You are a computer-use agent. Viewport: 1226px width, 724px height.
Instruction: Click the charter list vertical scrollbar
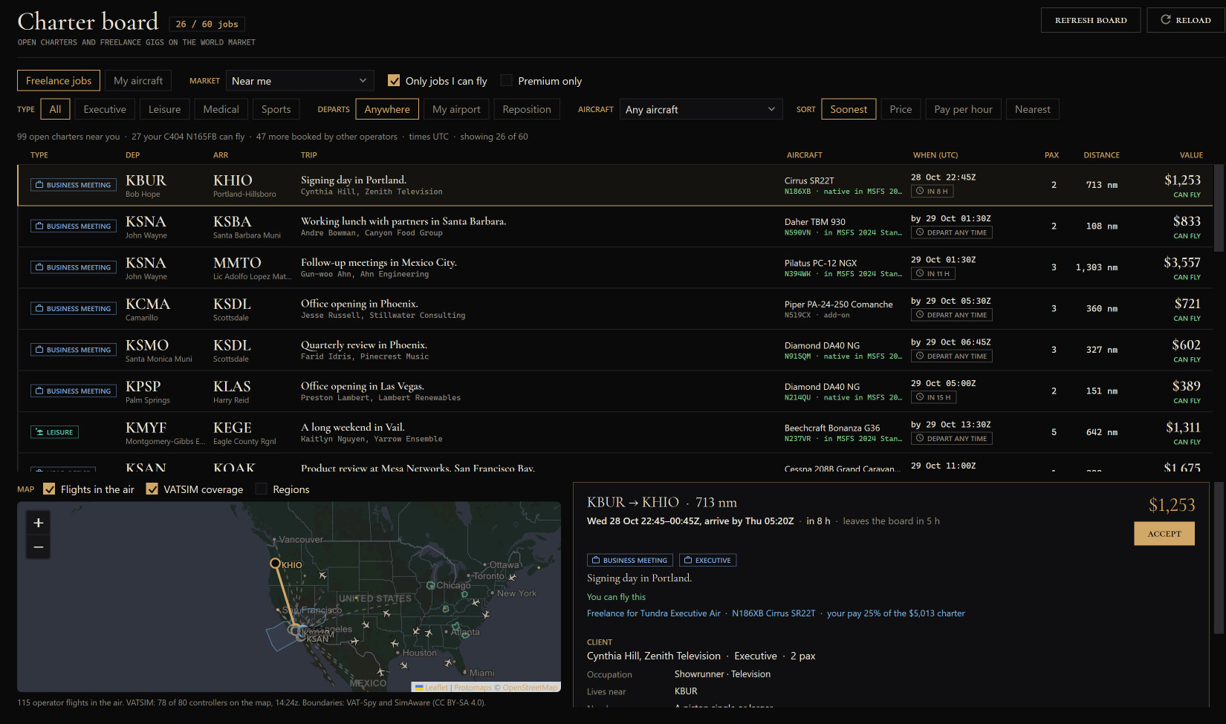point(1218,208)
